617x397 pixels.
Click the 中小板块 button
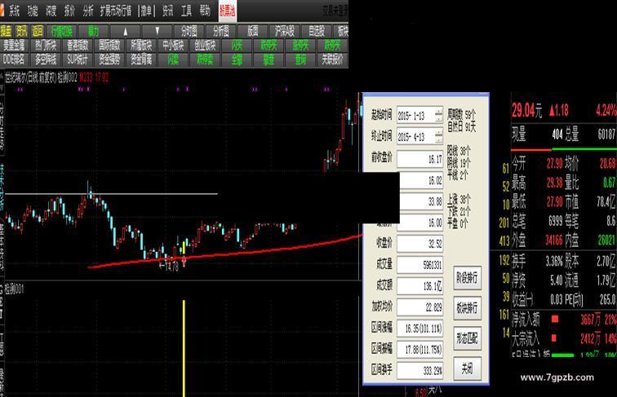[x=174, y=46]
